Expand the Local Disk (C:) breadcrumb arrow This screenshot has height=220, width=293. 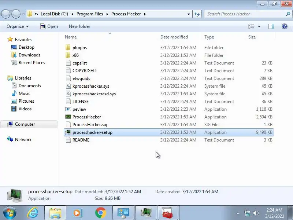[72, 14]
